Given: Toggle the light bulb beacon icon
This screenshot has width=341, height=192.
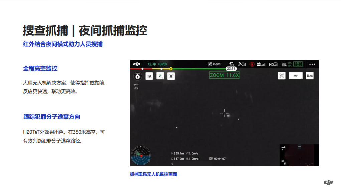Looking at the screenshot, I should click(171, 76).
